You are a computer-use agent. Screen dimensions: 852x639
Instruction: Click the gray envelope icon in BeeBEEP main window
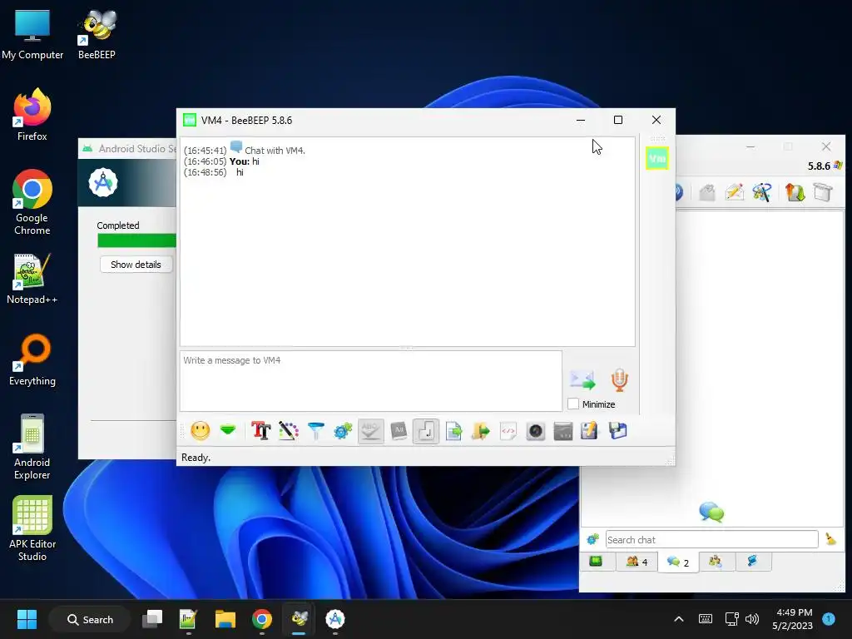(707, 192)
